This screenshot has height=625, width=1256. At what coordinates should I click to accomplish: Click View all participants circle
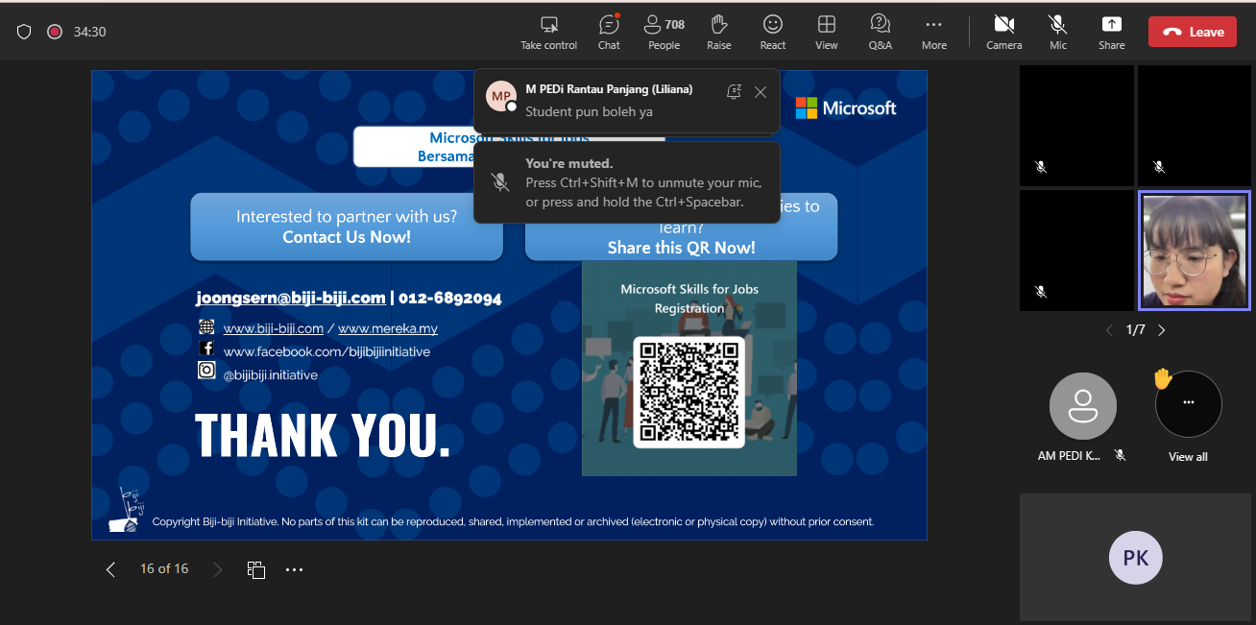1188,404
